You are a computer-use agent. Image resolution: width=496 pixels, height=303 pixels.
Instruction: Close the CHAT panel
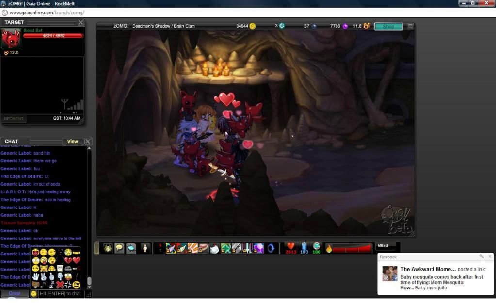tap(88, 142)
